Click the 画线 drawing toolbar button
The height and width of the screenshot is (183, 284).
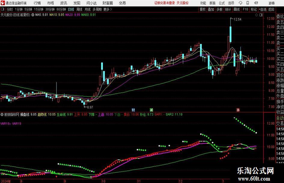237,9
